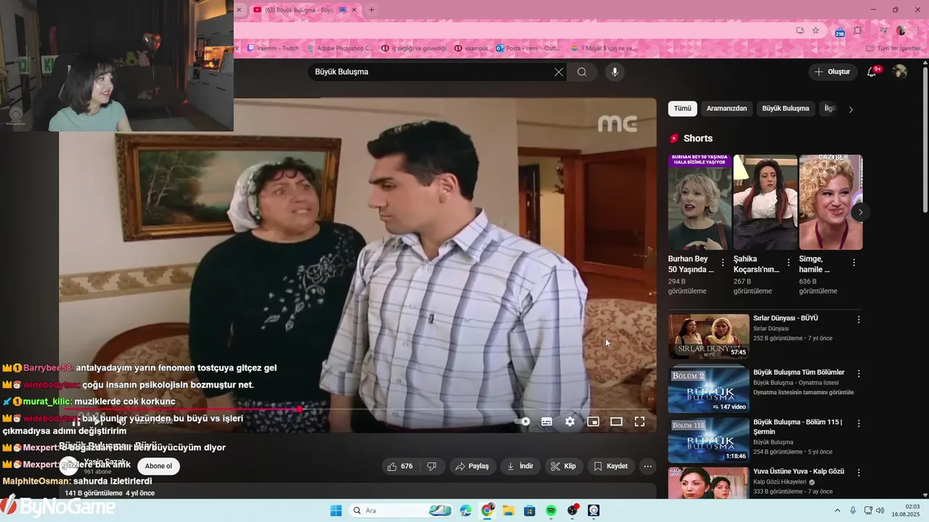
Task: Open menu for Büyük Buluşma Bölüm 115
Action: 859,423
